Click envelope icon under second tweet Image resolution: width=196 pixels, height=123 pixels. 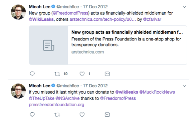(107, 115)
